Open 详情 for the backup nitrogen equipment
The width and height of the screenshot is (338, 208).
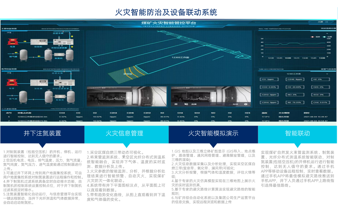coord(9,73)
